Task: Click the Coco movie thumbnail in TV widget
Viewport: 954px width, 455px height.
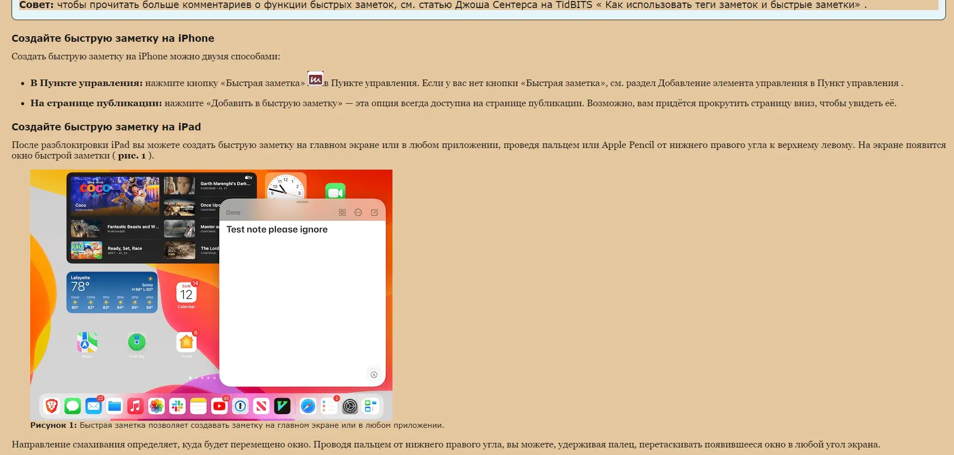Action: (115, 195)
